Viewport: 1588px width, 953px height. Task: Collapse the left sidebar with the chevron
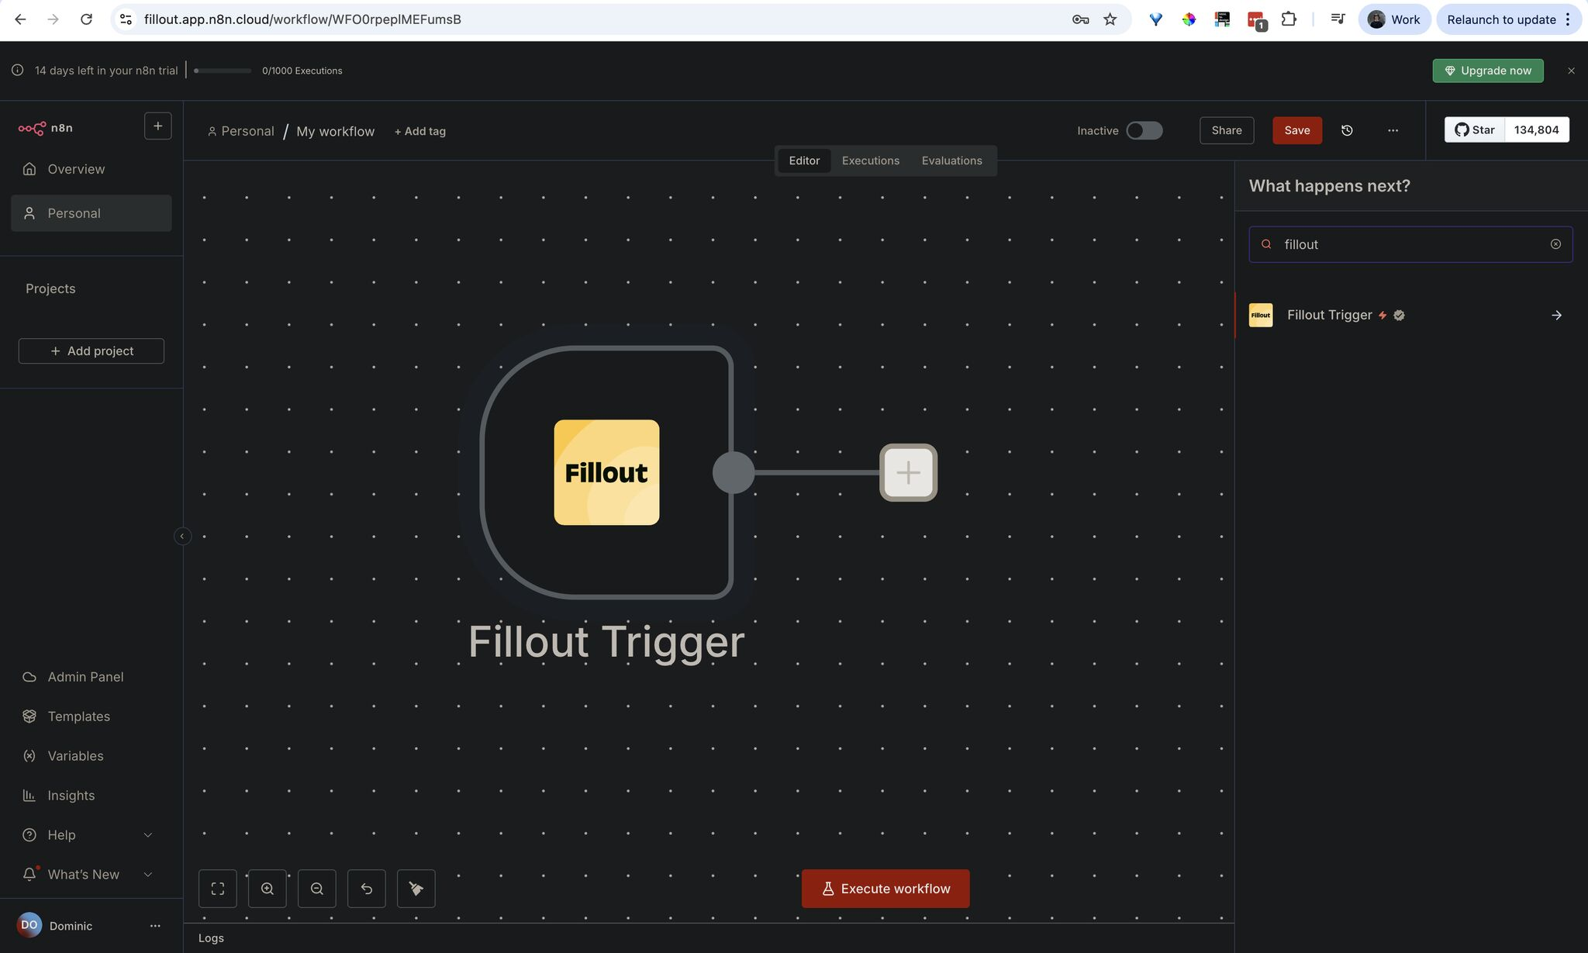(x=183, y=536)
